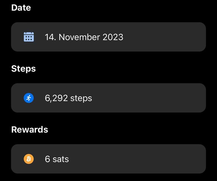Image resolution: width=217 pixels, height=181 pixels.
Task: Tap the word November in the date
Action: [x=79, y=37]
